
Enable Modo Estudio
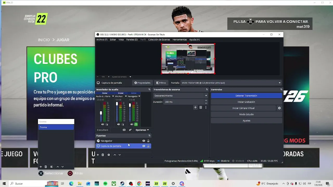pyautogui.click(x=246, y=114)
